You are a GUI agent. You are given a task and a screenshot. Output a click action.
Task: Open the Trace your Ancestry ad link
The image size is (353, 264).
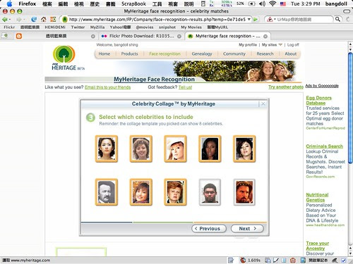(x=318, y=246)
